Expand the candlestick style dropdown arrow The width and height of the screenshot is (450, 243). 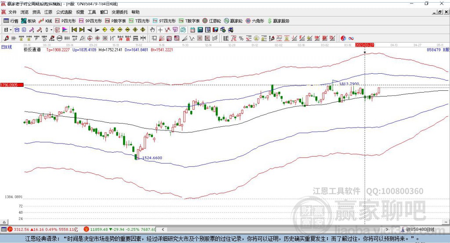point(51,30)
